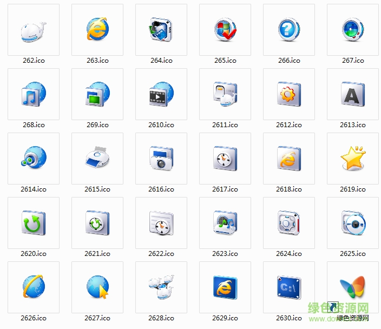Select the globe with cursor icon 2627.ico
The height and width of the screenshot is (329, 381).
[97, 287]
